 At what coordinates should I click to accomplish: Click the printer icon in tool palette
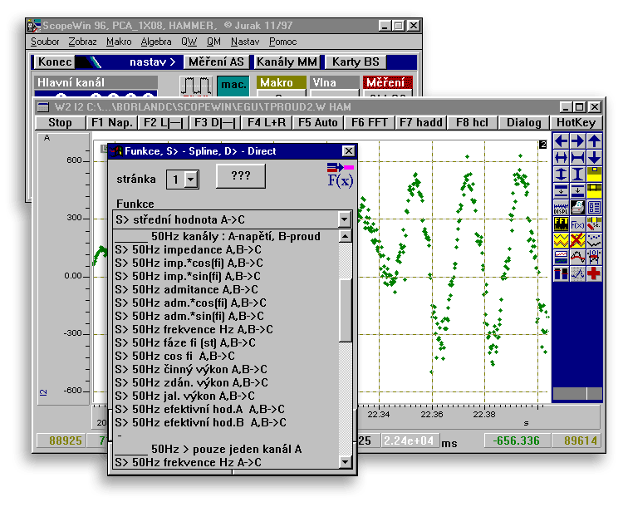point(577,207)
